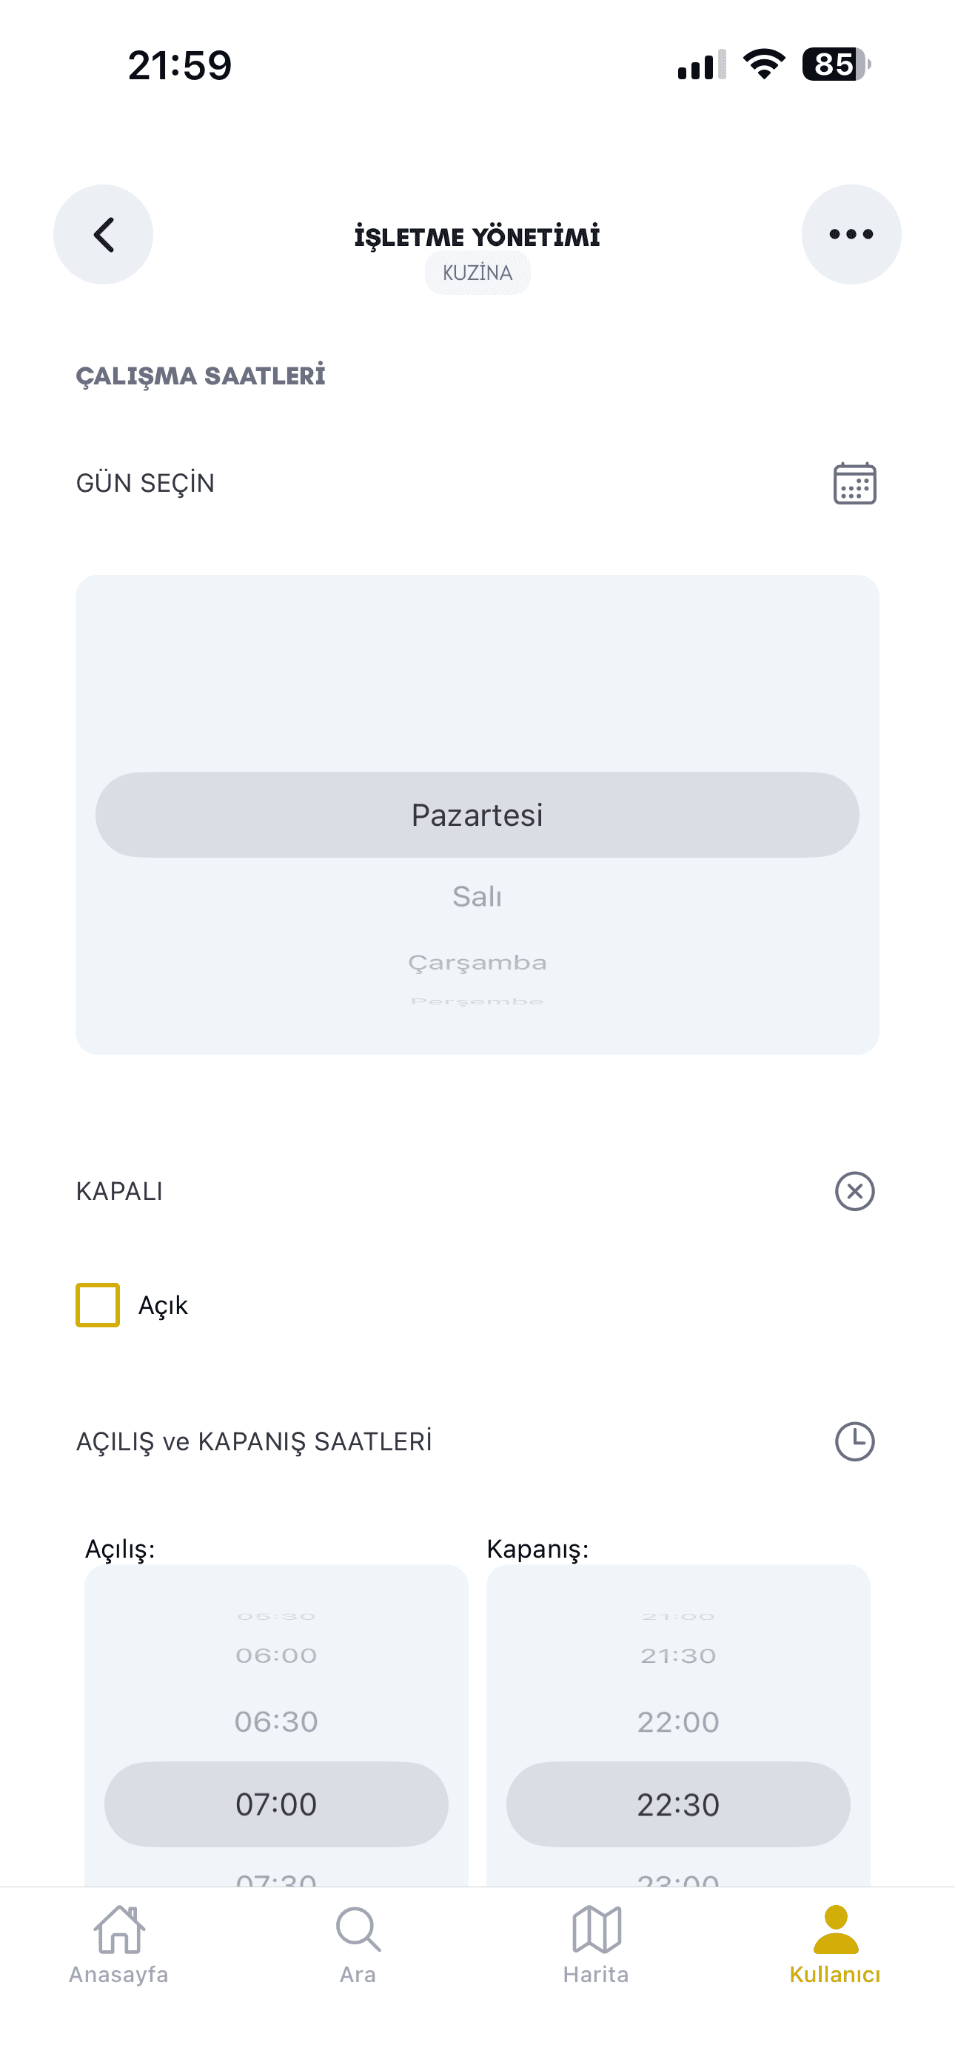The height and width of the screenshot is (2071, 955).
Task: Mark Monday as closed with the KAPALI toggle
Action: [854, 1192]
